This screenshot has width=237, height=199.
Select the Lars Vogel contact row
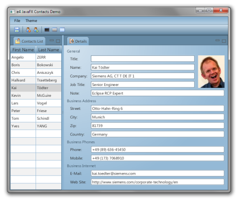click(36, 103)
